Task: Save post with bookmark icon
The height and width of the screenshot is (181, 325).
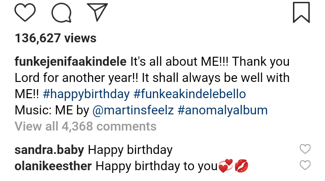Action: click(x=301, y=12)
